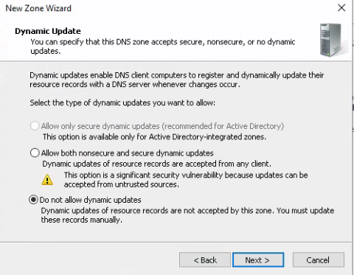
Task: Select the Do not allow dynamic updates radio
Action: [x=33, y=200]
